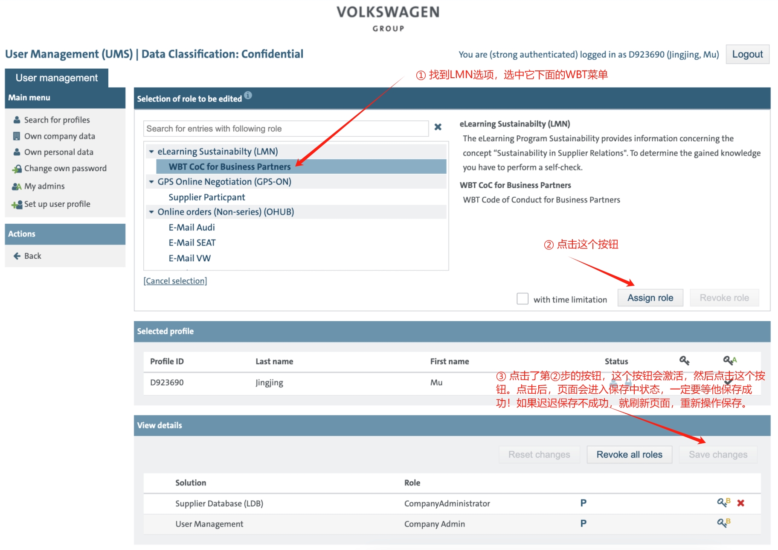The width and height of the screenshot is (778, 550).
Task: Click Last name cell Jingjing
Action: coord(269,383)
